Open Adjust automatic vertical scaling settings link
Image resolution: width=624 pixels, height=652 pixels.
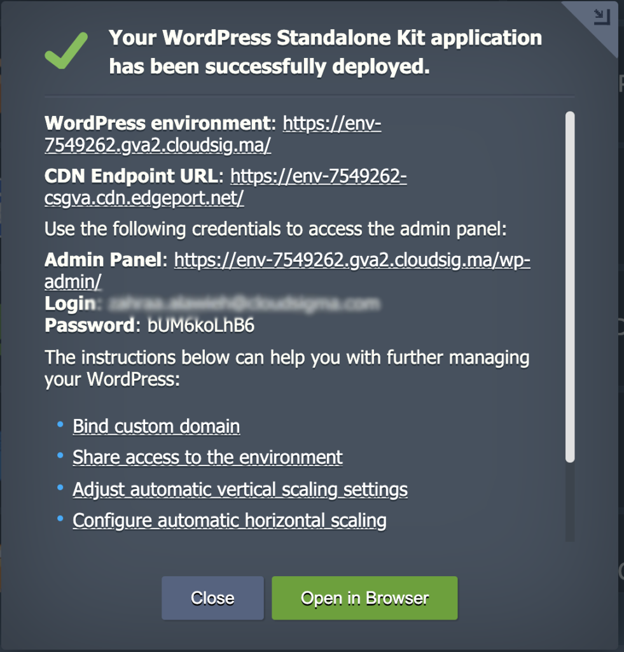click(240, 490)
